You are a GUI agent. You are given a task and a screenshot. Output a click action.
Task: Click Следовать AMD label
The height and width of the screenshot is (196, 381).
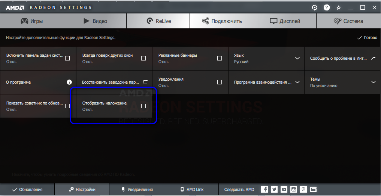[x=239, y=189]
